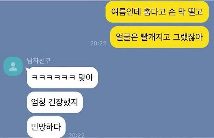Viewport: 214px width, 138px height.
Task: Click the word 얼굴은 in the second yellow bubble
Action: click(x=127, y=37)
